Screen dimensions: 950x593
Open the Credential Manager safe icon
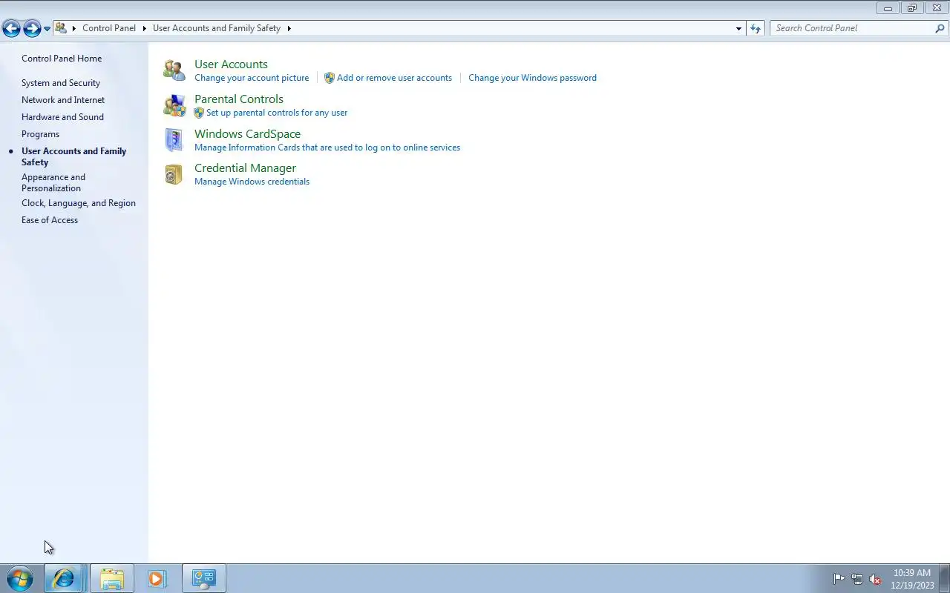174,174
